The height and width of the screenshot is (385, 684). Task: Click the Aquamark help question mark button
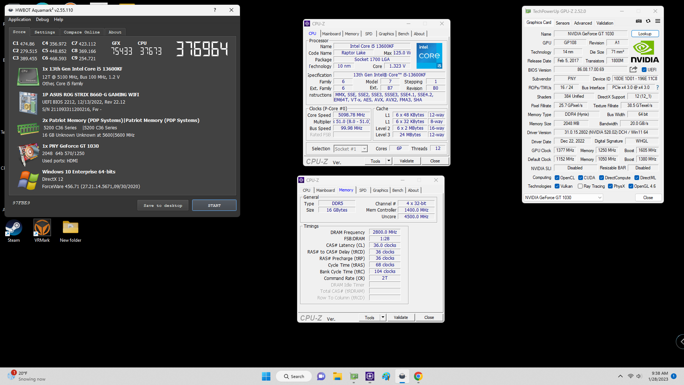[x=215, y=10]
